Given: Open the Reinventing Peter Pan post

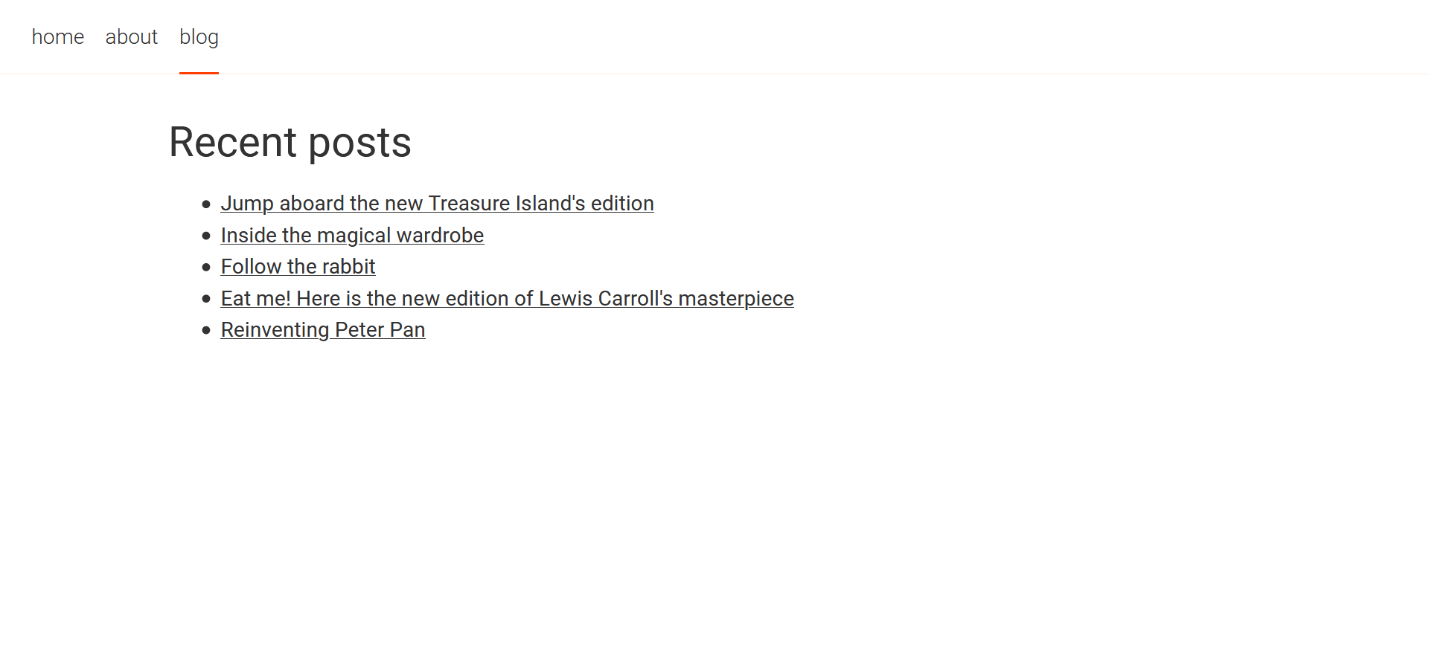Looking at the screenshot, I should 323,329.
